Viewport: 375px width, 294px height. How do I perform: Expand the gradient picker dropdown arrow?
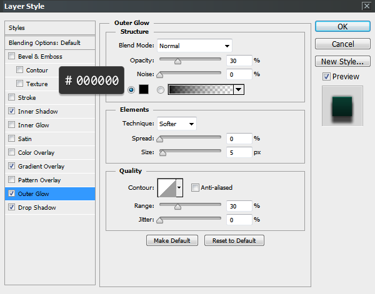[x=239, y=89]
